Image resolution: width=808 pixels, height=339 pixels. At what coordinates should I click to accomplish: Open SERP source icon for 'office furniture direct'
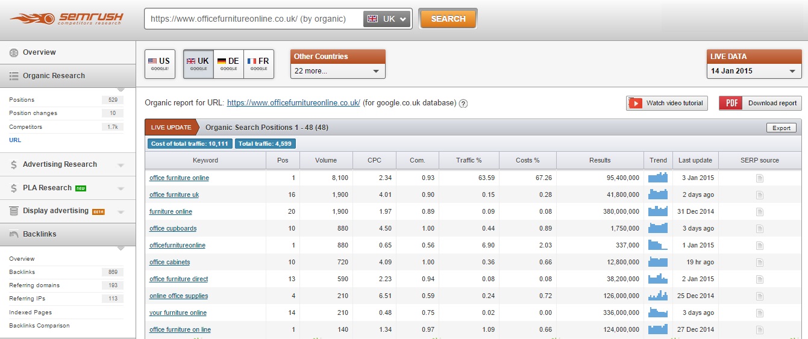click(x=760, y=279)
